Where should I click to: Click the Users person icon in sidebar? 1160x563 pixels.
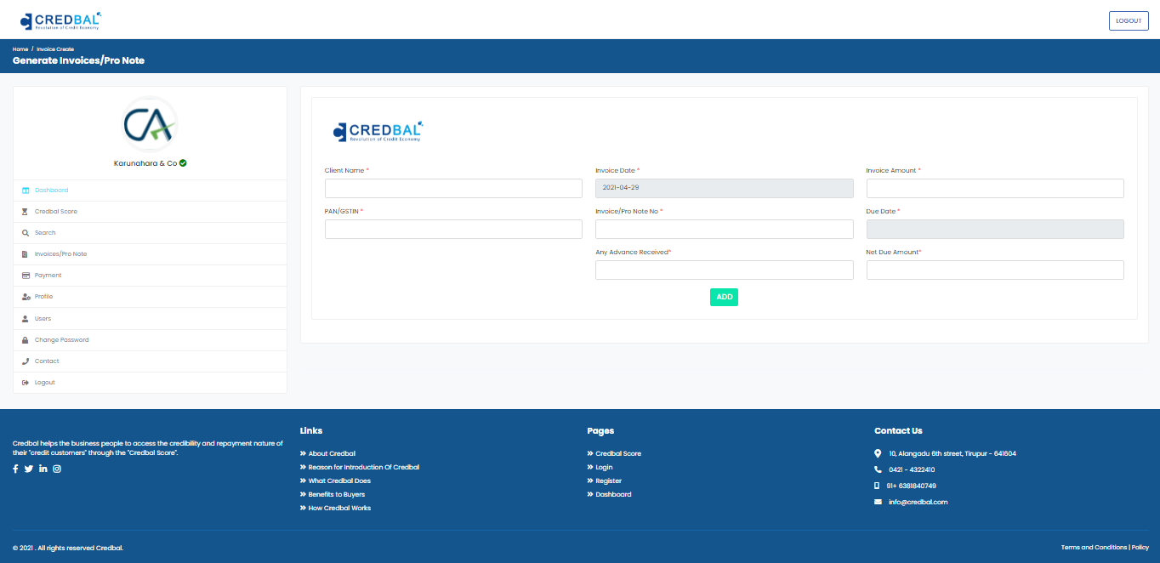point(26,319)
